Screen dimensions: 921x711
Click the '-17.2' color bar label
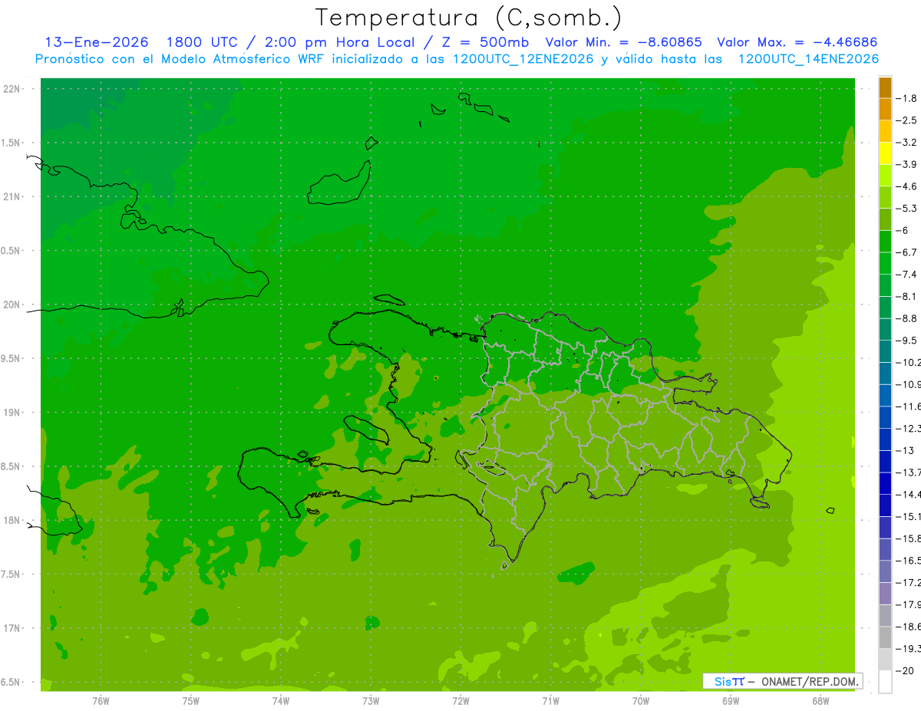[908, 583]
